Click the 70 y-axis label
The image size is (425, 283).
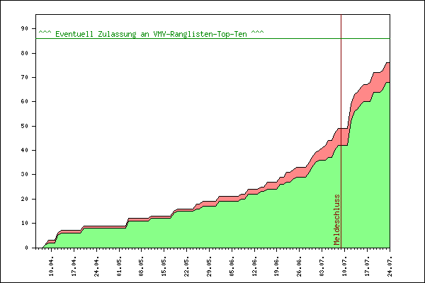tap(24, 77)
